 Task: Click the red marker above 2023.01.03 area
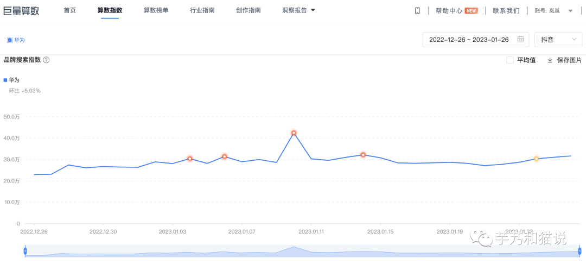tap(190, 159)
